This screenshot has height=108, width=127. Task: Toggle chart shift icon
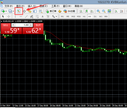tap(122, 11)
